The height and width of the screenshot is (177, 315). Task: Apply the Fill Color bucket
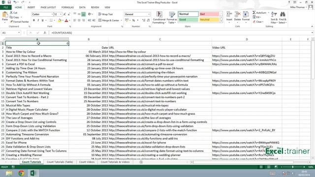(x=60, y=20)
